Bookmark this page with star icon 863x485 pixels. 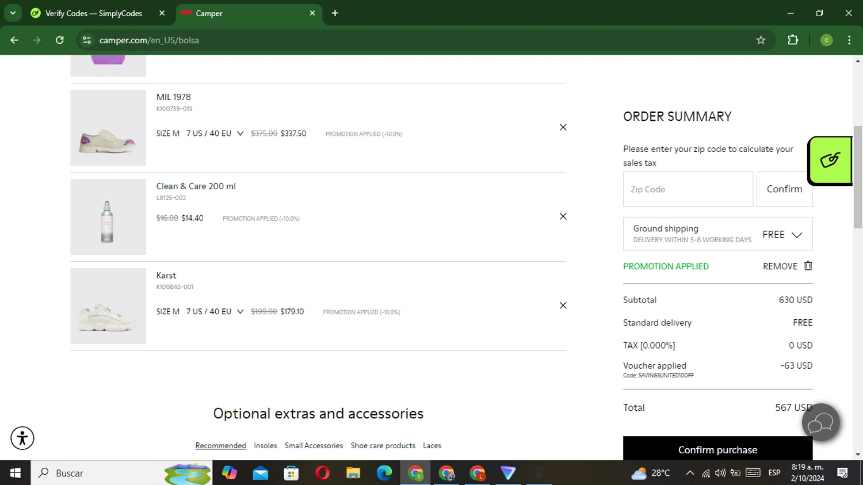[761, 40]
